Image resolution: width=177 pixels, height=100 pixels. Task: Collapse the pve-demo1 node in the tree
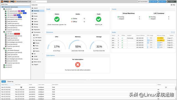3,9
